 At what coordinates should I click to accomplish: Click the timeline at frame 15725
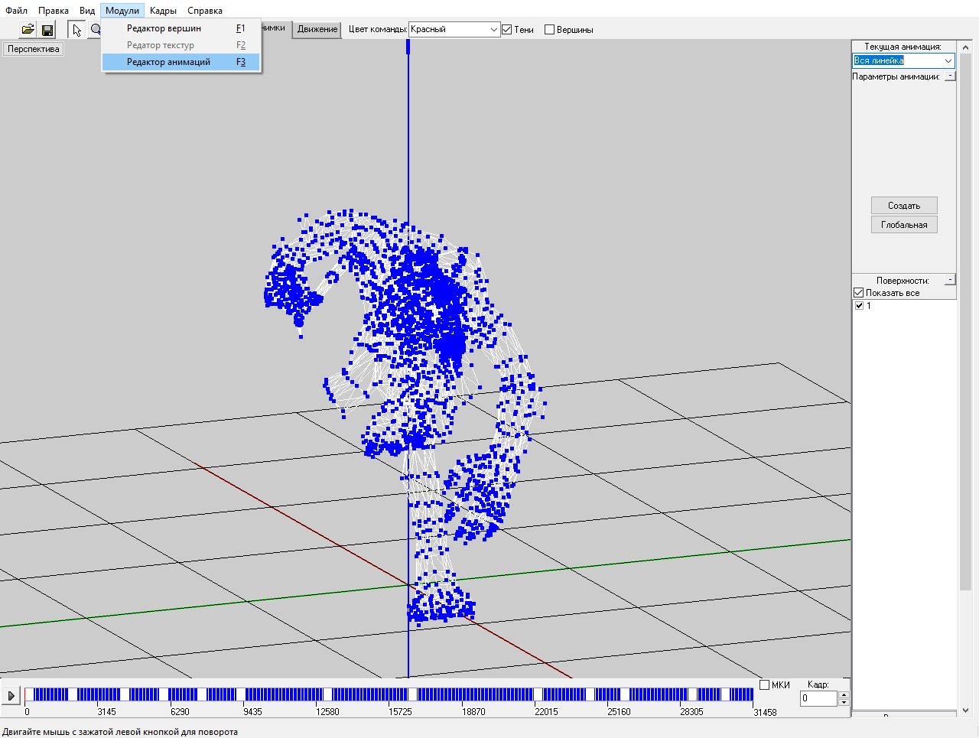tap(389, 694)
